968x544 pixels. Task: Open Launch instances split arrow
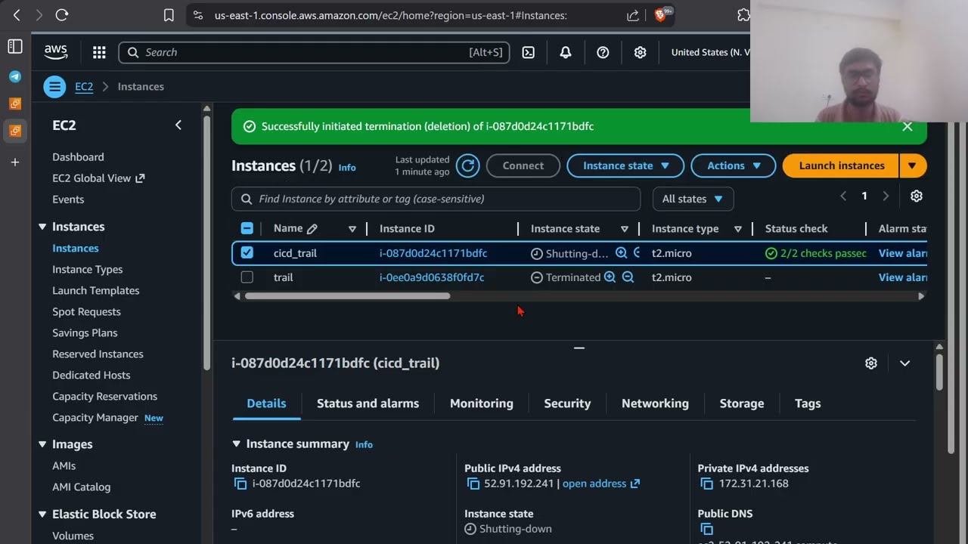pos(913,165)
